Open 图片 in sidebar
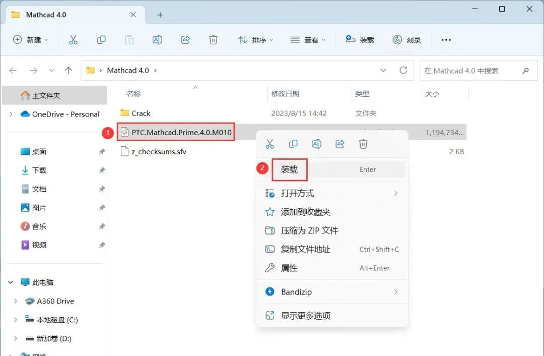This screenshot has height=356, width=544. 39,208
